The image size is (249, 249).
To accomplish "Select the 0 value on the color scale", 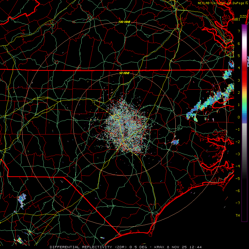I will coord(239,117).
